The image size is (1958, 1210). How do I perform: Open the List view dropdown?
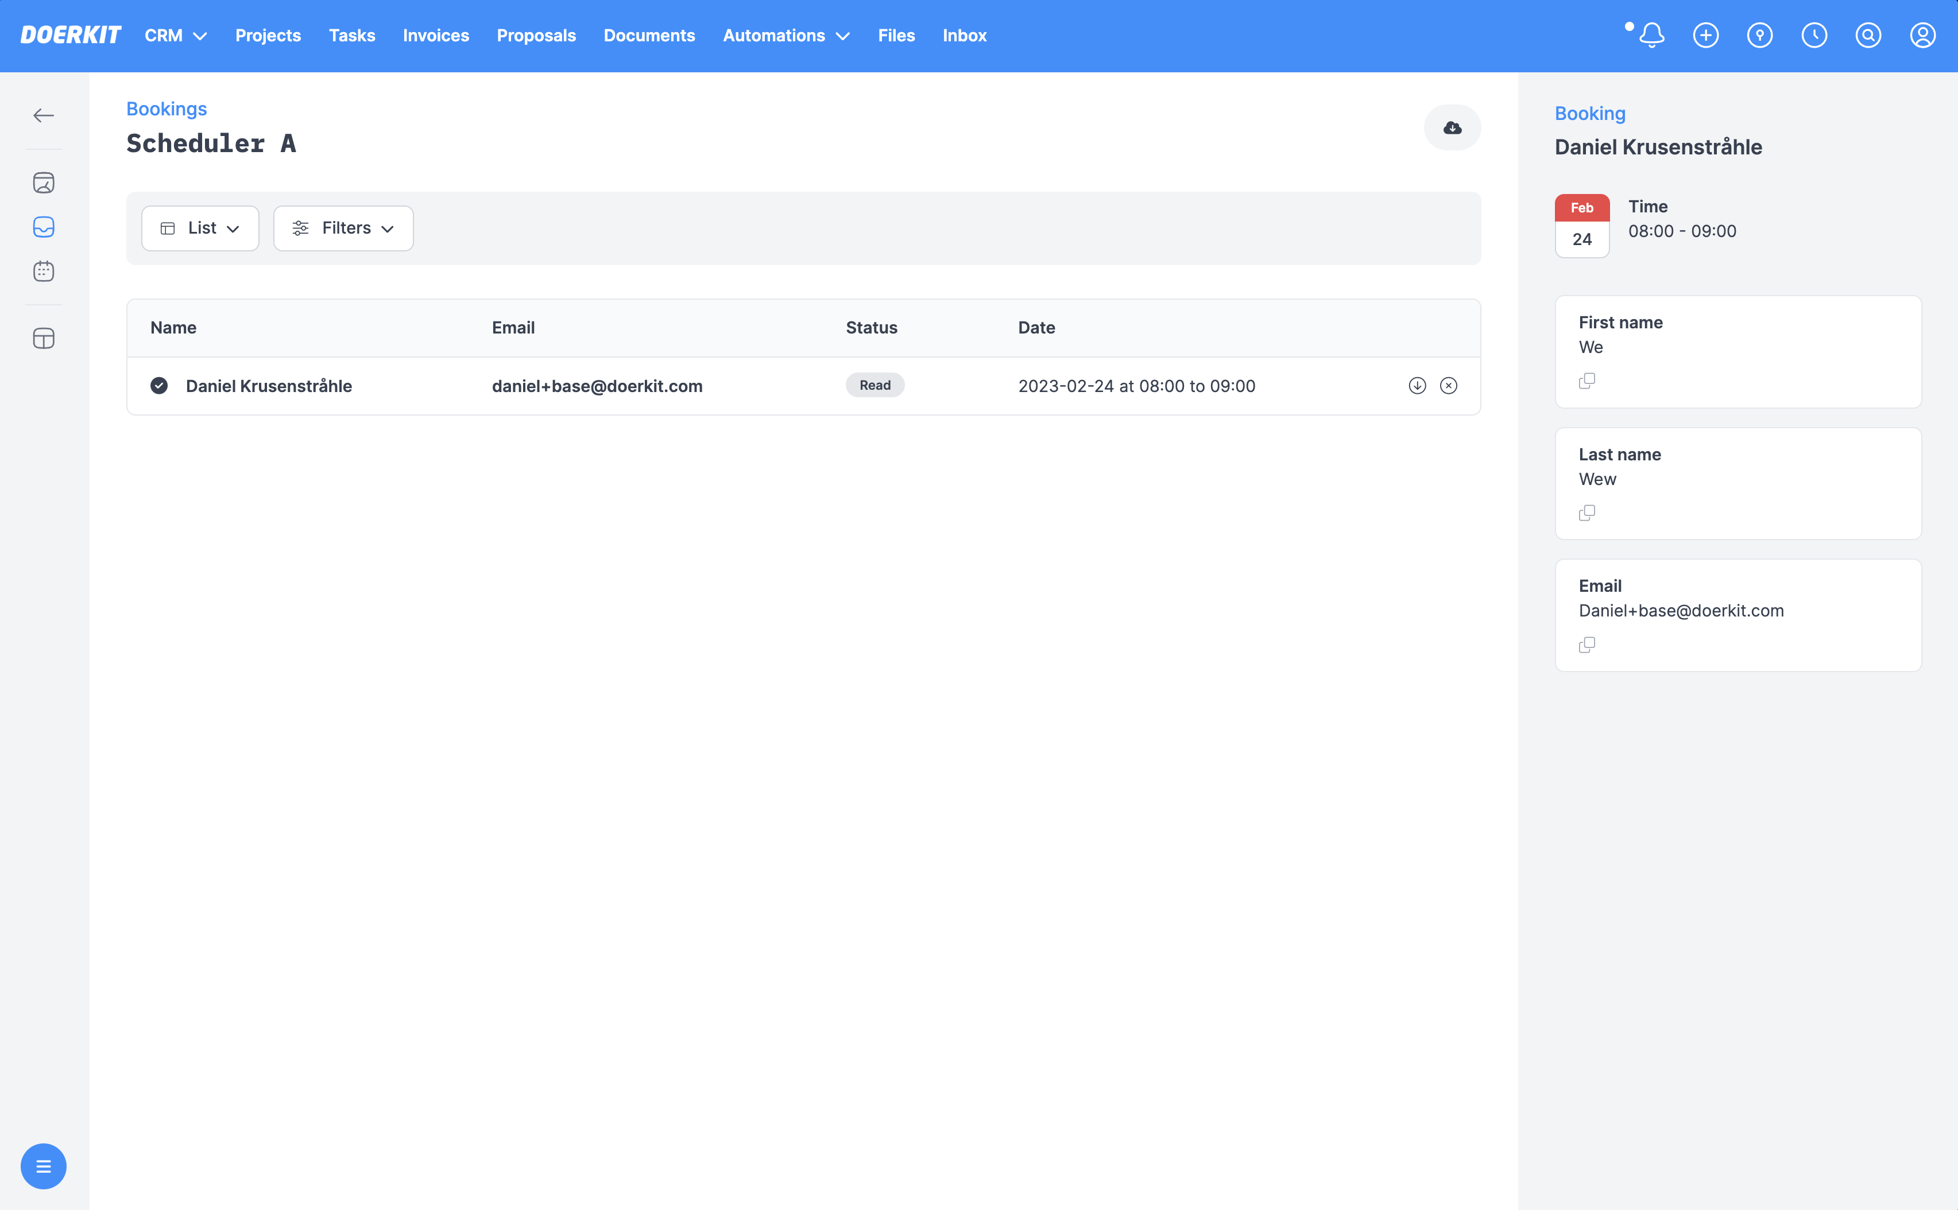(199, 228)
